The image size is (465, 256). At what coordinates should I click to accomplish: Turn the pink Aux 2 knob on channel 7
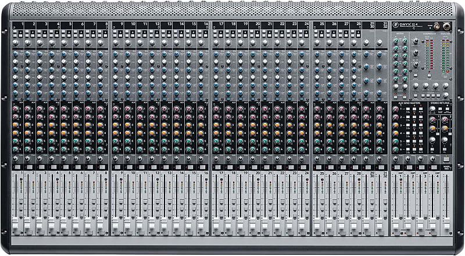[x=88, y=117]
